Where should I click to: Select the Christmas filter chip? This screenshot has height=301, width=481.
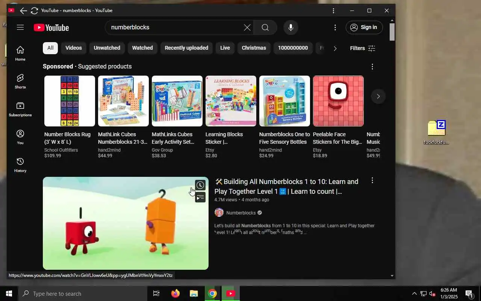click(254, 48)
